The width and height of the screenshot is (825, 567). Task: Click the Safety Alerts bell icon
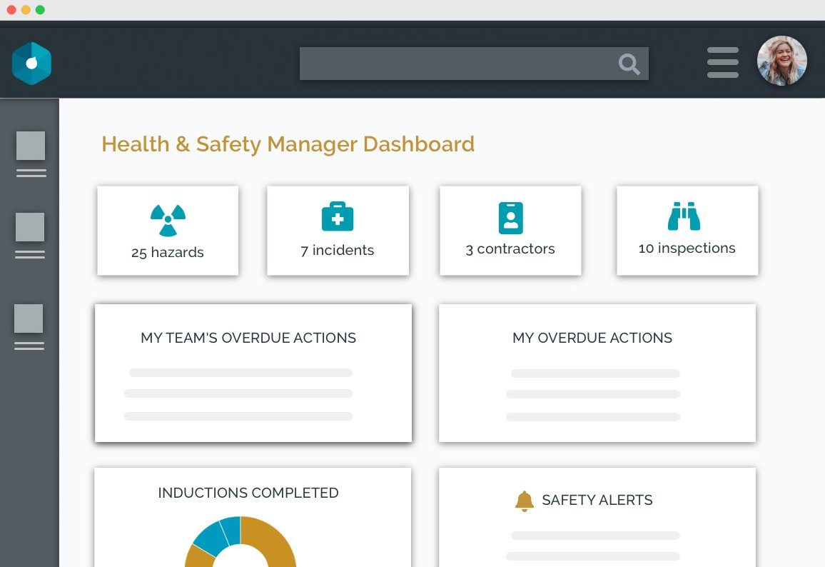point(526,500)
